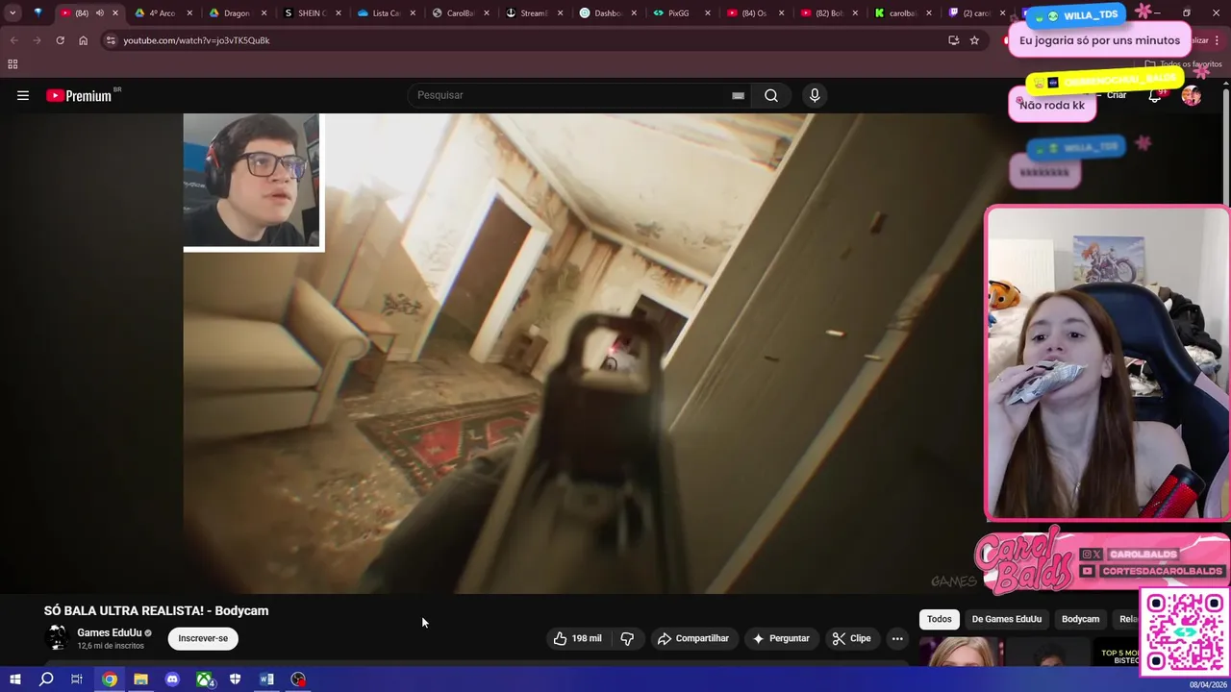1231x692 pixels.
Task: Go to Chrome home page
Action: 83,40
